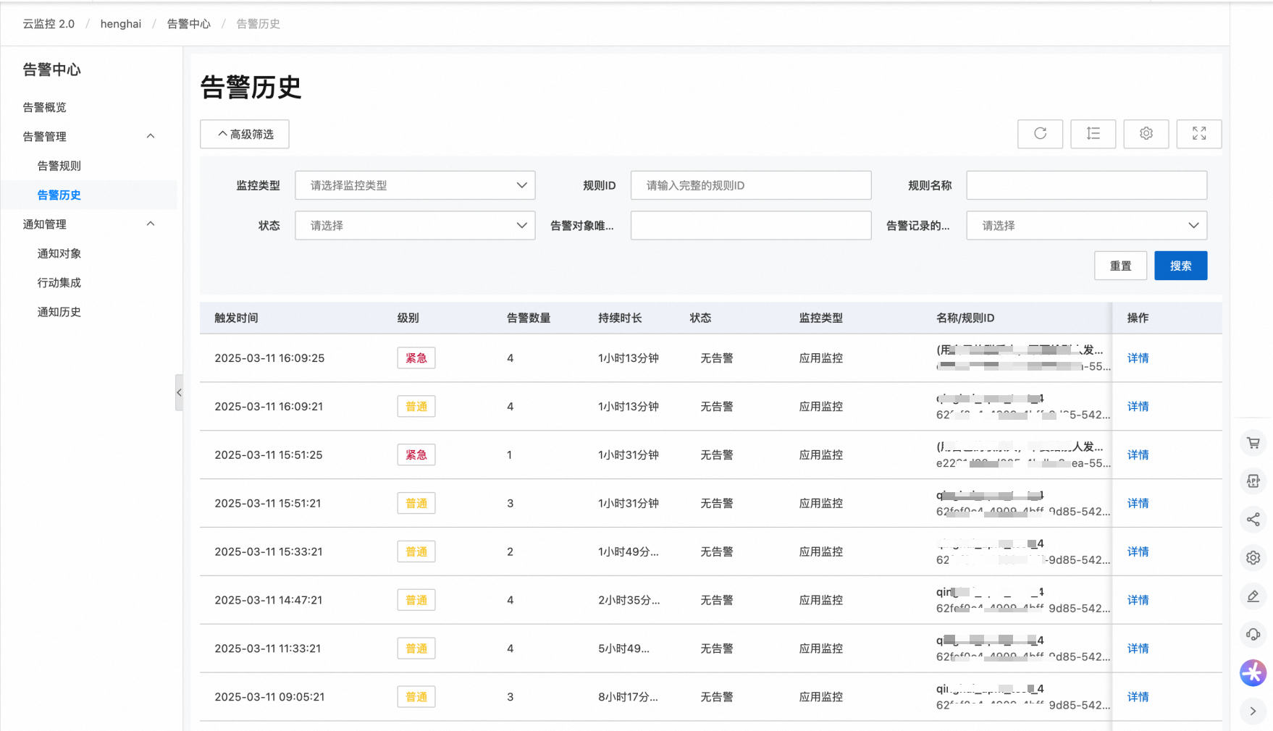Click the 重置 reset button
The width and height of the screenshot is (1273, 731).
coord(1120,266)
